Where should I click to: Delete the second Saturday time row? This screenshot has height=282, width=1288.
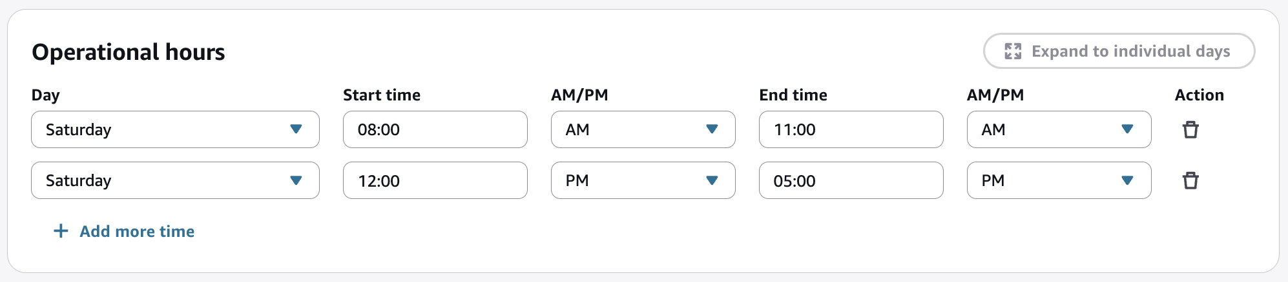coord(1190,181)
